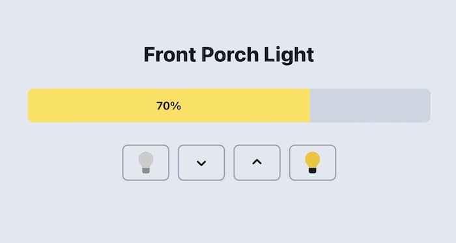456x243 pixels.
Task: Set maximum brightness with the lit bulb button
Action: coord(313,162)
